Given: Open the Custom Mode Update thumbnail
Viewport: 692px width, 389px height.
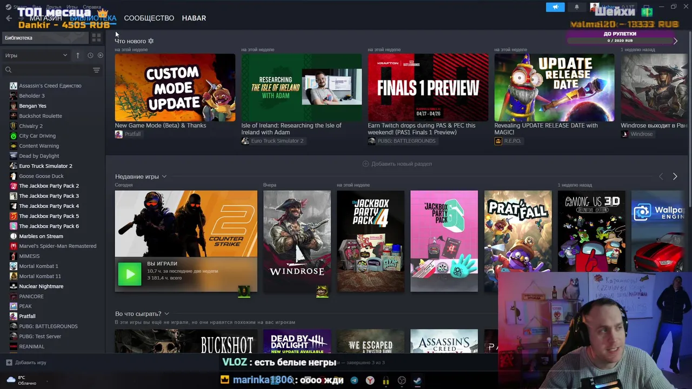Looking at the screenshot, I should (175, 88).
